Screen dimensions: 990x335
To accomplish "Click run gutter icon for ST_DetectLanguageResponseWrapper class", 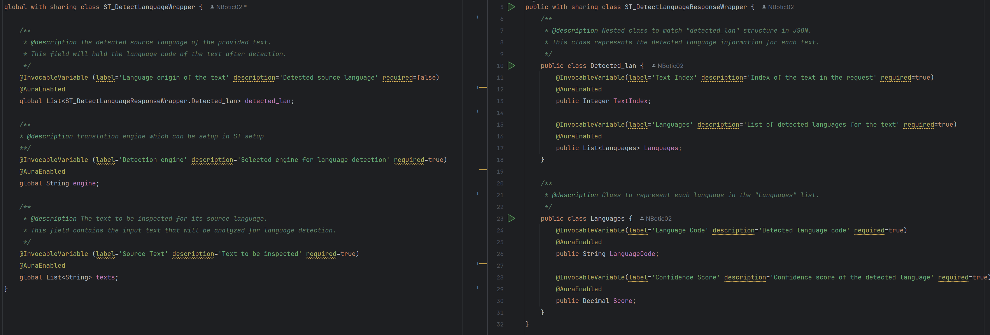I will click(511, 7).
